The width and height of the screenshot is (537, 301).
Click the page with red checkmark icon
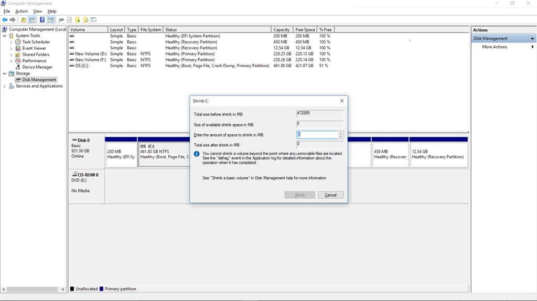tap(70, 20)
